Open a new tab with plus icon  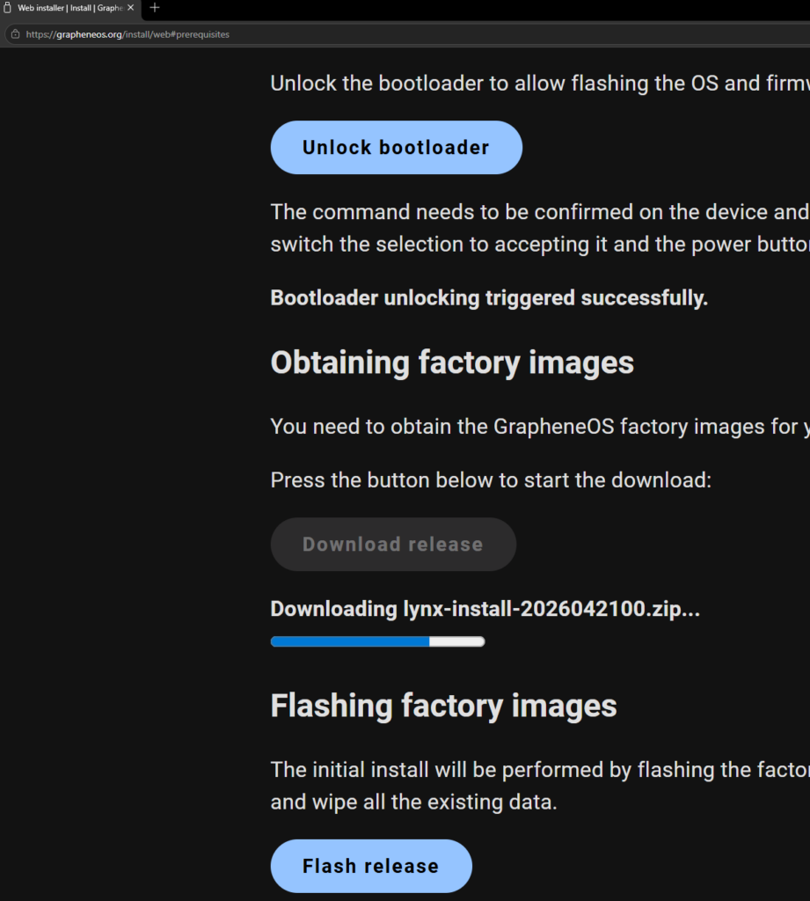pyautogui.click(x=155, y=8)
